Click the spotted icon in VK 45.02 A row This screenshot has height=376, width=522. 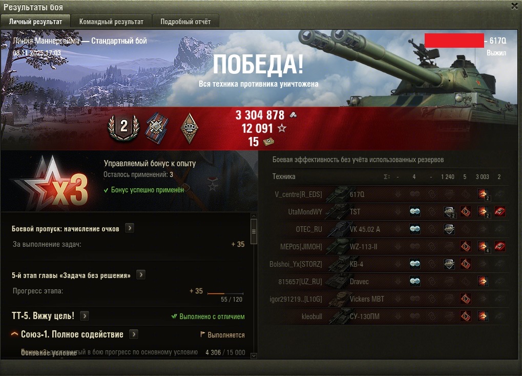415,229
